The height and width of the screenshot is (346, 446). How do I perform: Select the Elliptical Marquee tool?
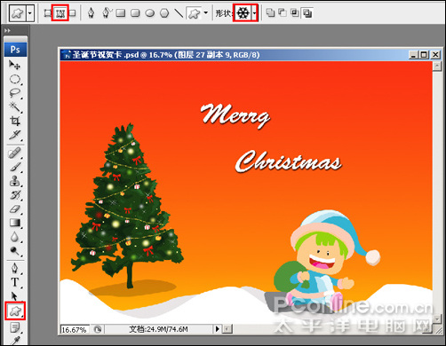tap(15, 79)
